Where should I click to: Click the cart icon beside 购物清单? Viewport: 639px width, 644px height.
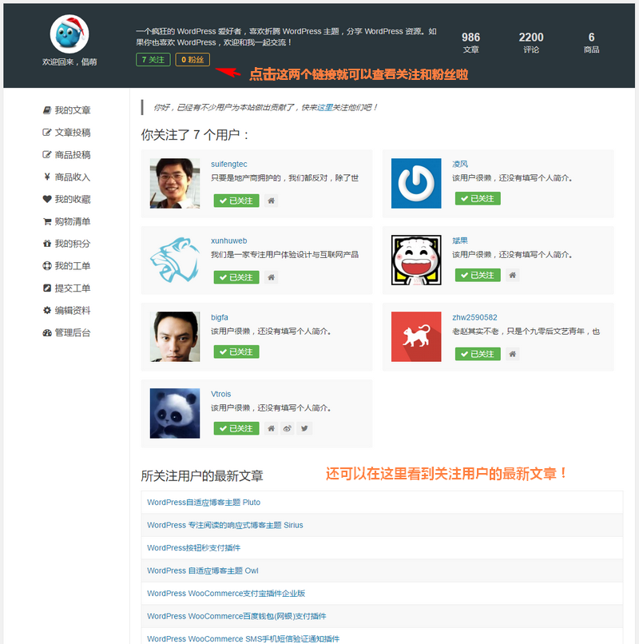click(47, 221)
